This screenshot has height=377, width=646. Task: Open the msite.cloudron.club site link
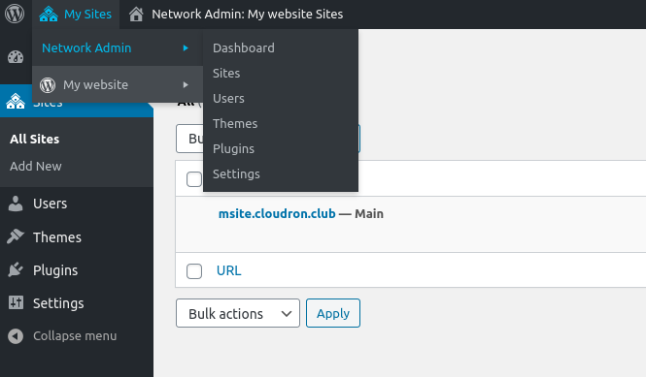pyautogui.click(x=277, y=214)
